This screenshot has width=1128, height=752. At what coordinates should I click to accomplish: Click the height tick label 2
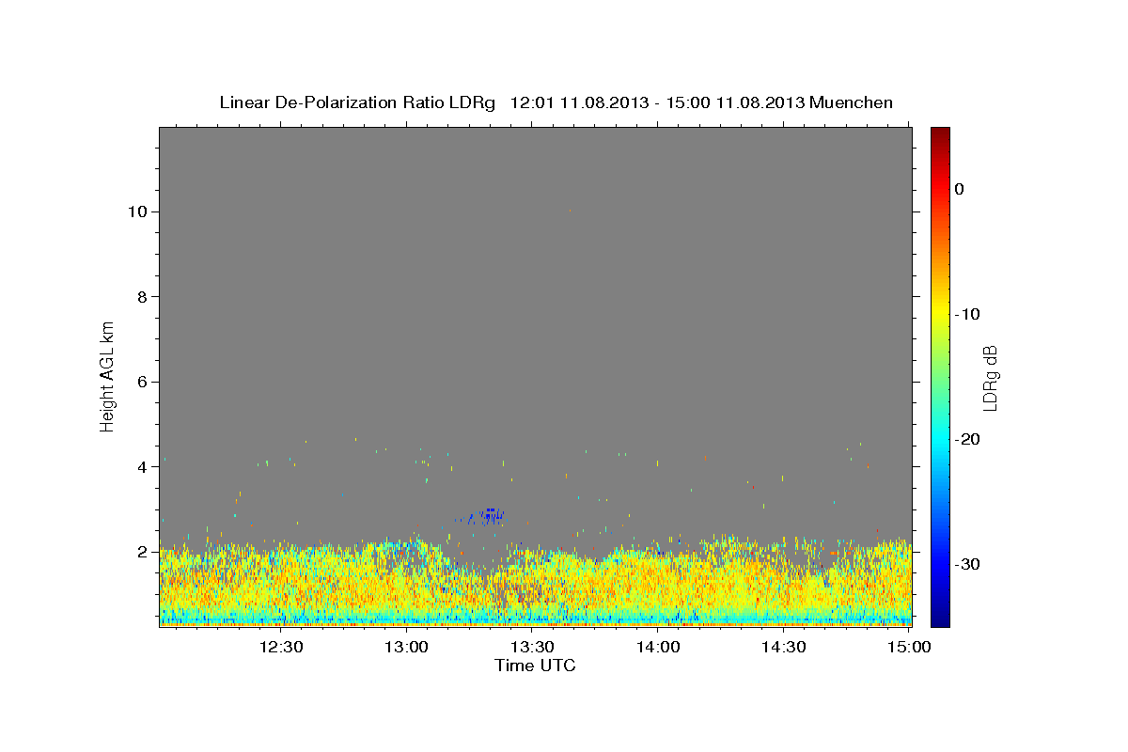142,552
